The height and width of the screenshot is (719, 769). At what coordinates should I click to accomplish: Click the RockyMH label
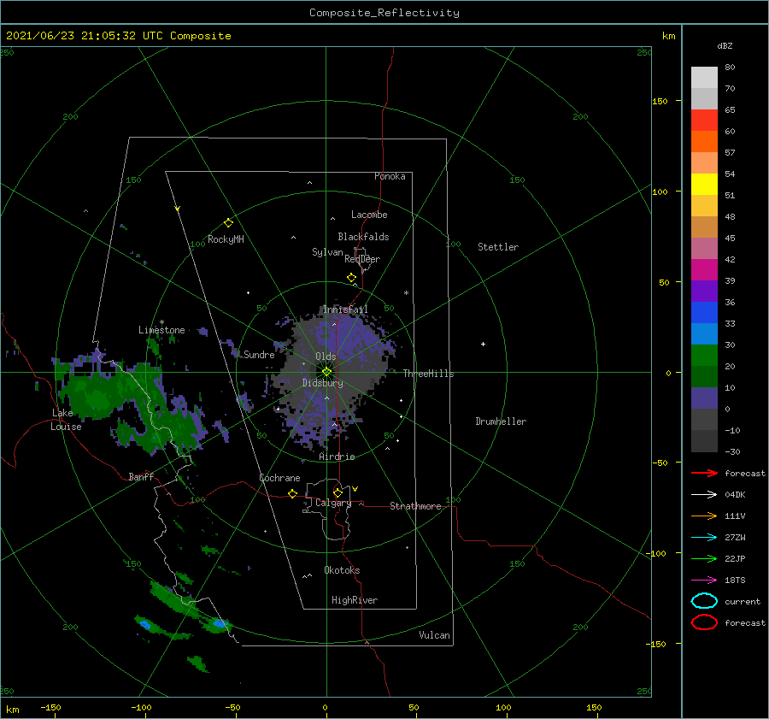(226, 239)
